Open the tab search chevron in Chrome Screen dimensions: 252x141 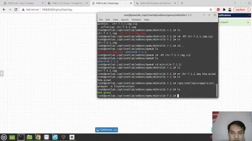235,3
